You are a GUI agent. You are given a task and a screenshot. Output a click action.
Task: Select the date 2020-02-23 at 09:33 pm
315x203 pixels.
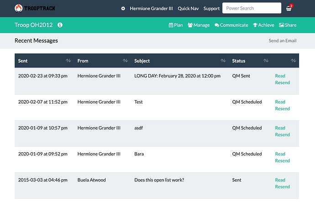point(43,76)
